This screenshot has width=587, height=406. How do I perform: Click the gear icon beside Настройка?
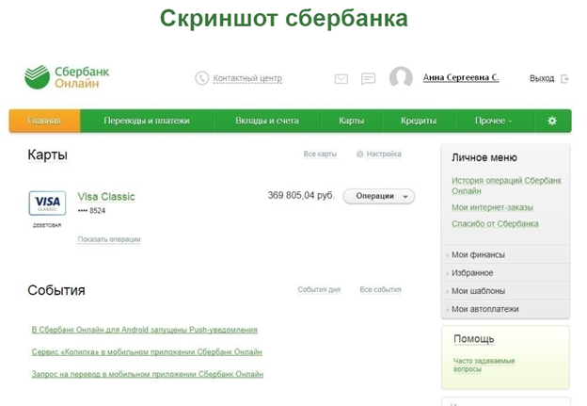(359, 154)
